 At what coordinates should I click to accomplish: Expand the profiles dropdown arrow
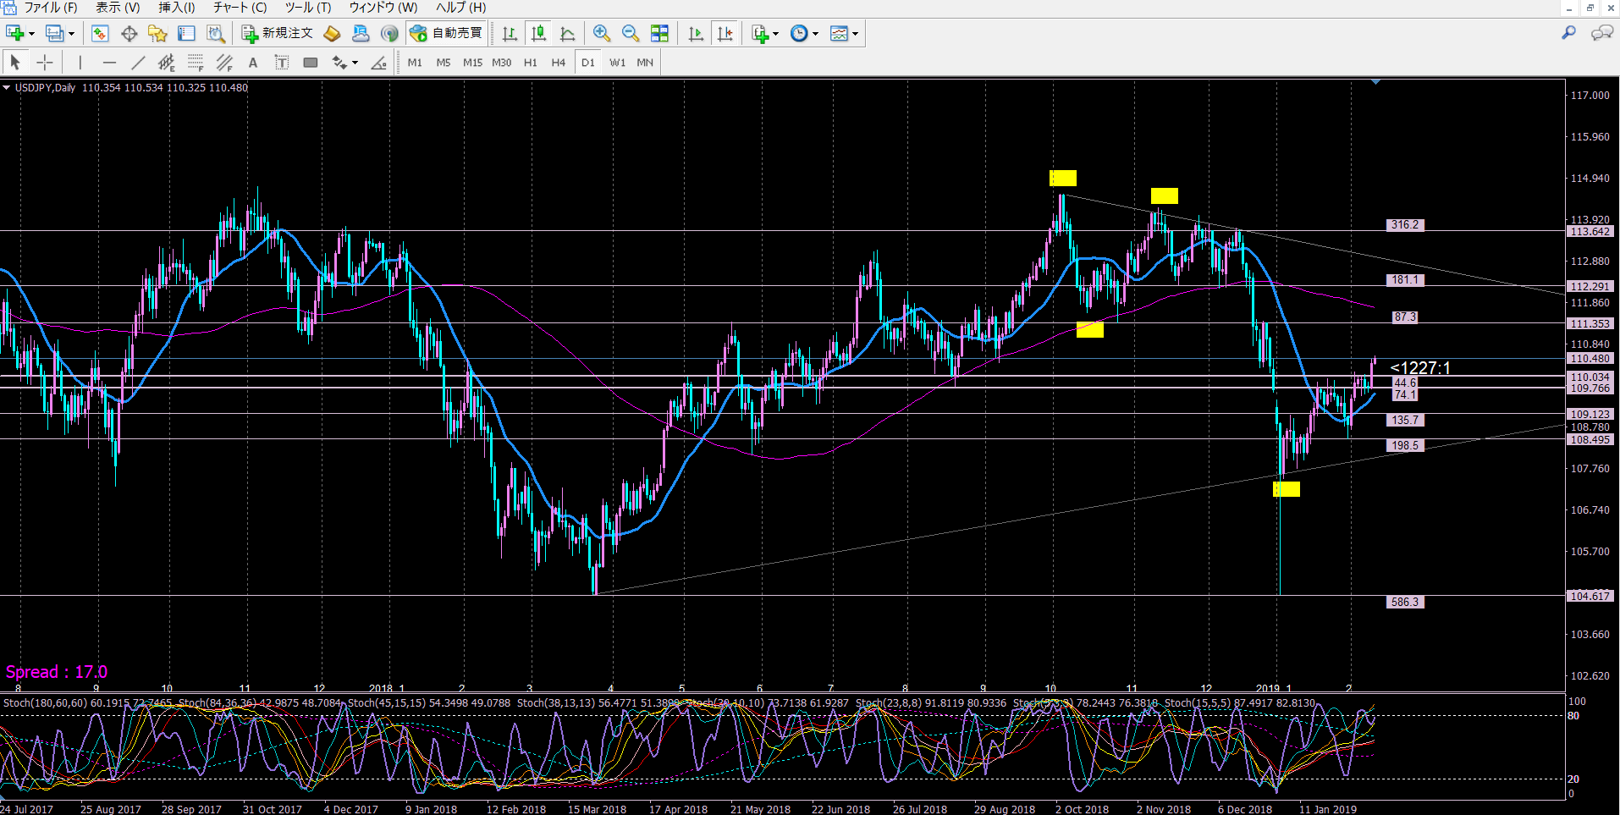click(71, 34)
